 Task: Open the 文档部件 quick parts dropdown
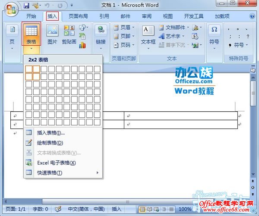pyautogui.click(x=174, y=28)
